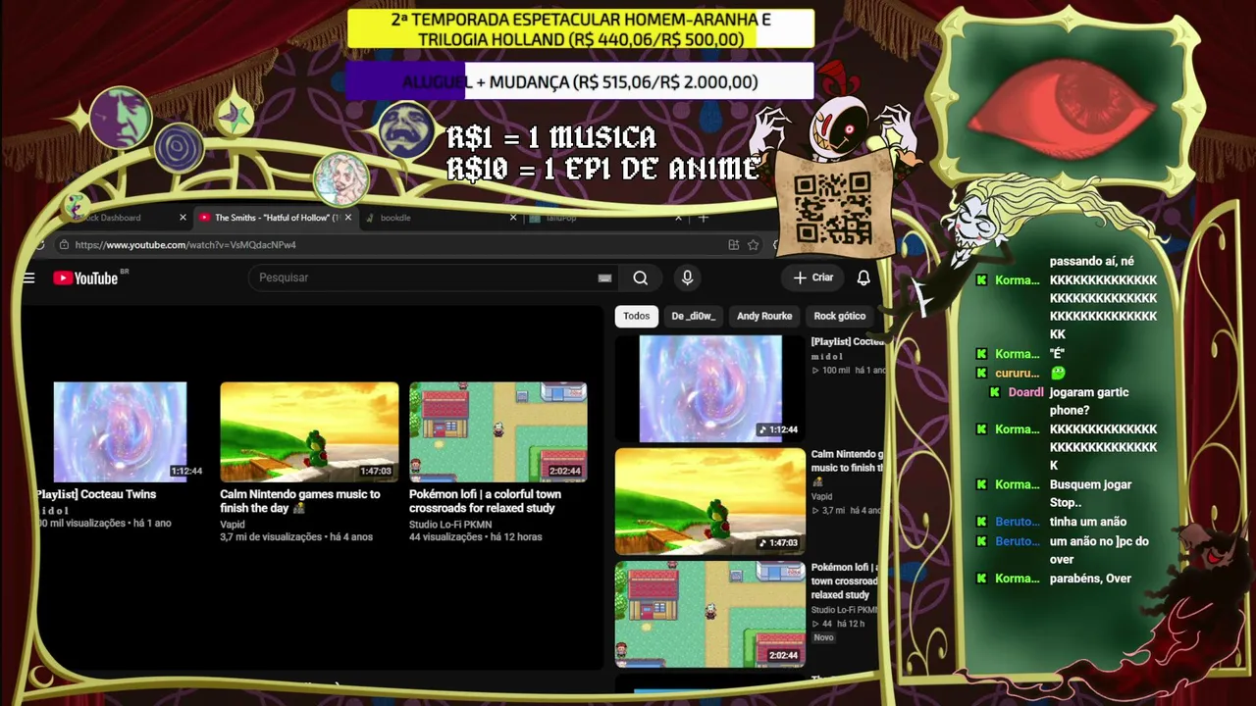Viewport: 1256px width, 706px height.
Task: Open sidebar Cocteau Twins playlist thumbnail
Action: coord(710,389)
